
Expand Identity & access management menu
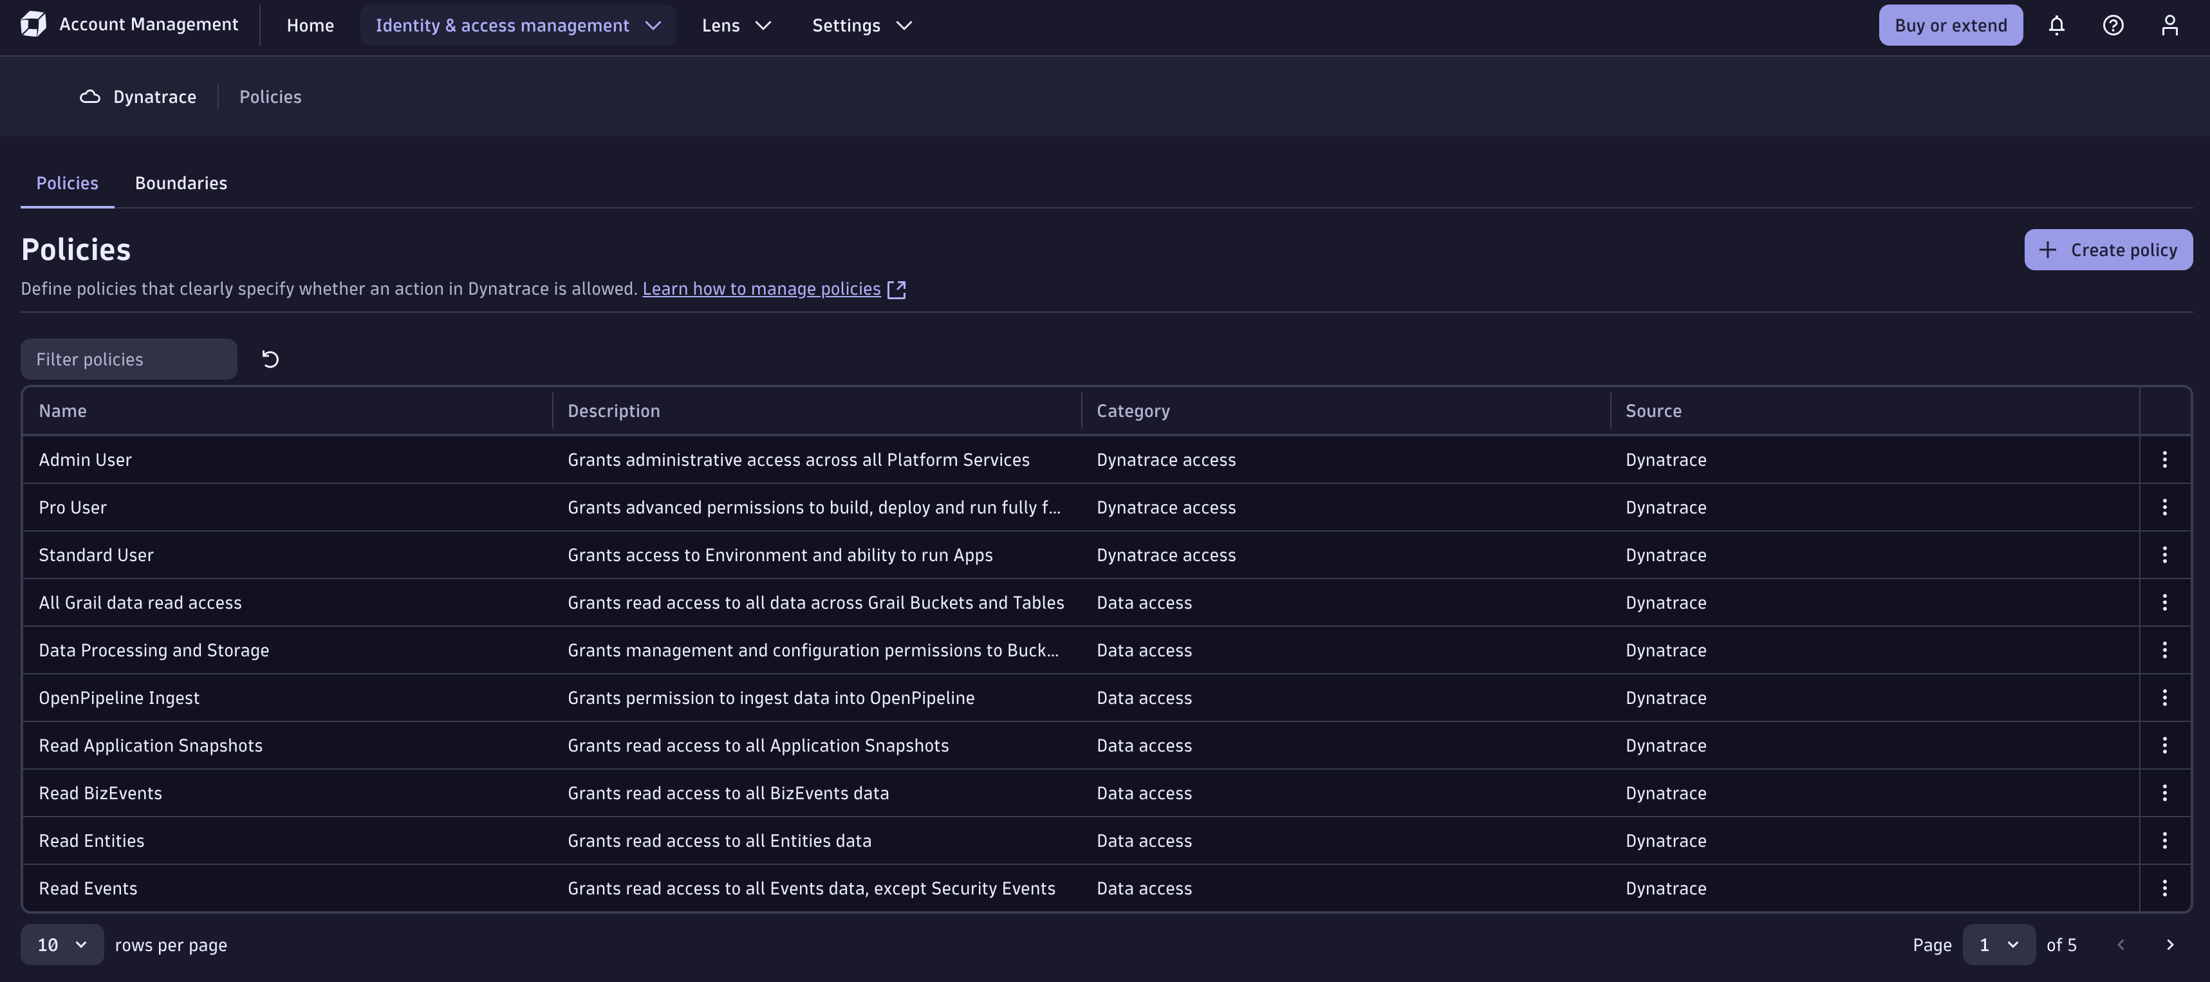point(517,26)
